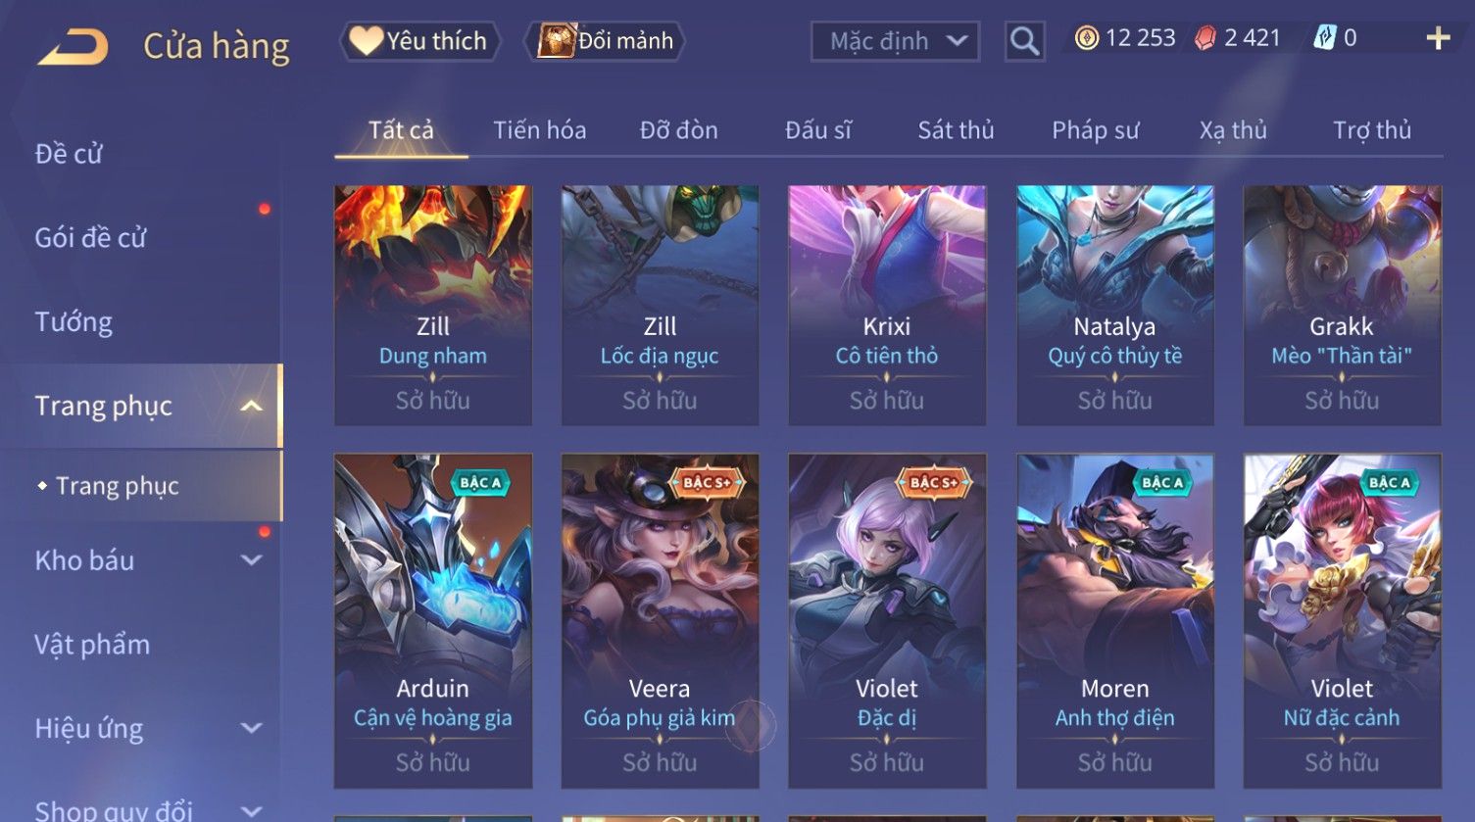Tap the plus icon to add currency

[x=1438, y=38]
